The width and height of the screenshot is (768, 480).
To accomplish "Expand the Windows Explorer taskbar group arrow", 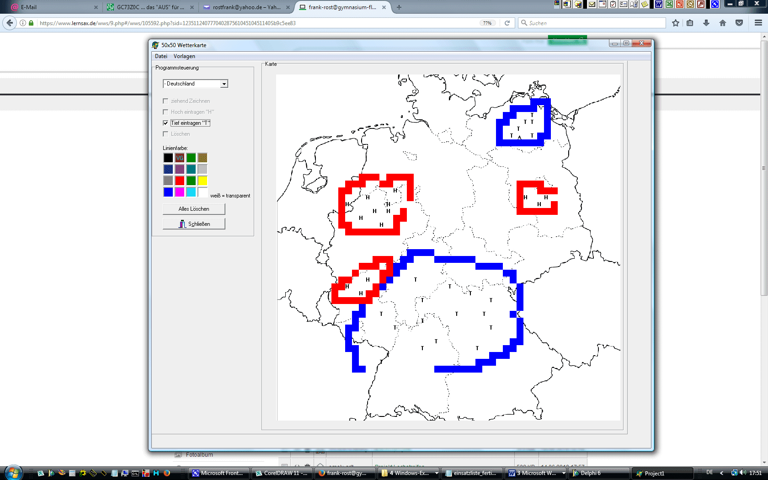I will pyautogui.click(x=437, y=473).
